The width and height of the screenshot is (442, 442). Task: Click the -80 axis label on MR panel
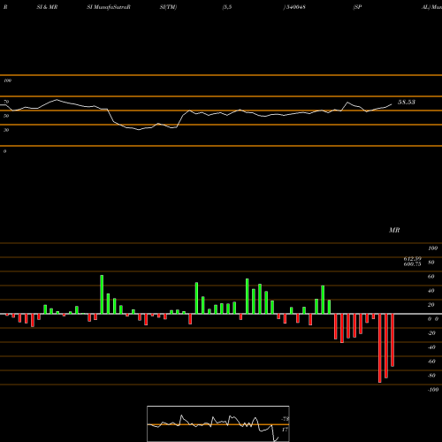point(431,376)
